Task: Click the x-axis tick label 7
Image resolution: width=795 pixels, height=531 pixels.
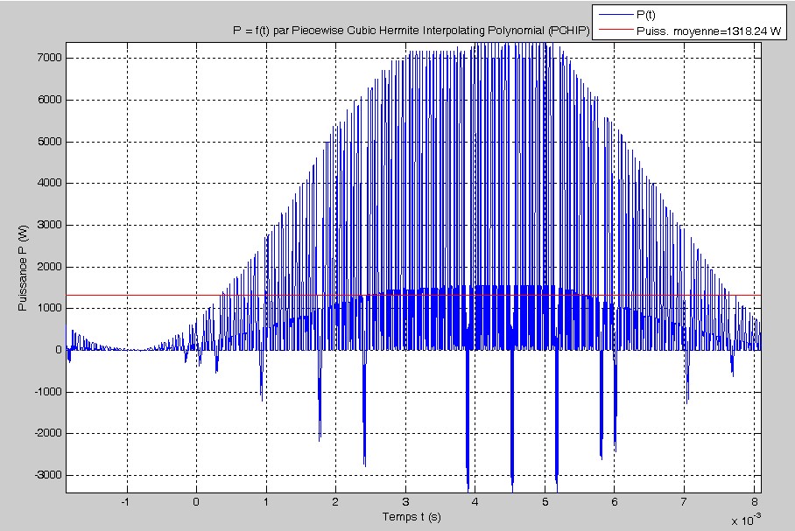Action: tap(685, 502)
